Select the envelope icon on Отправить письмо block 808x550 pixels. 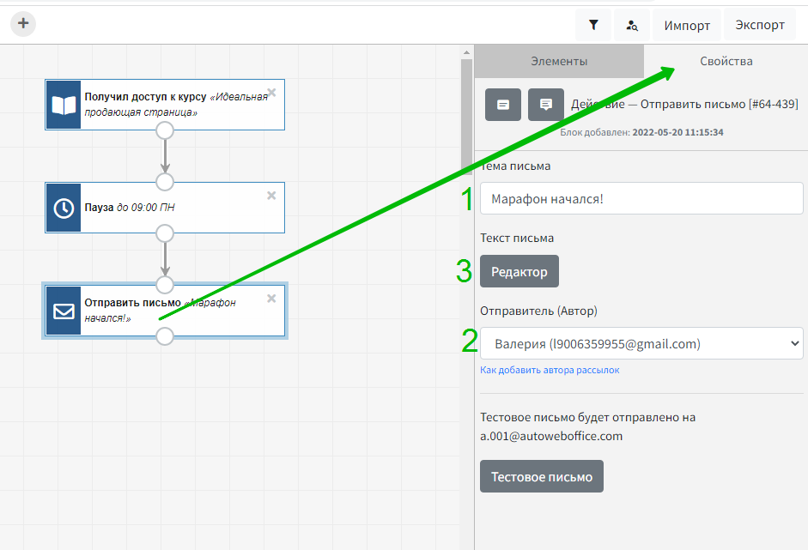64,311
